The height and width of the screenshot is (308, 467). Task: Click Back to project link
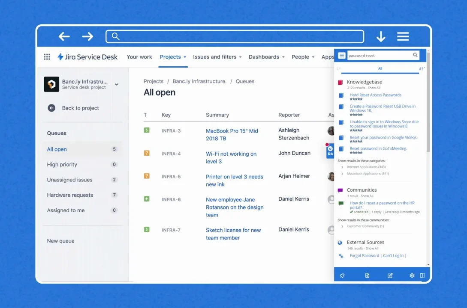[81, 108]
